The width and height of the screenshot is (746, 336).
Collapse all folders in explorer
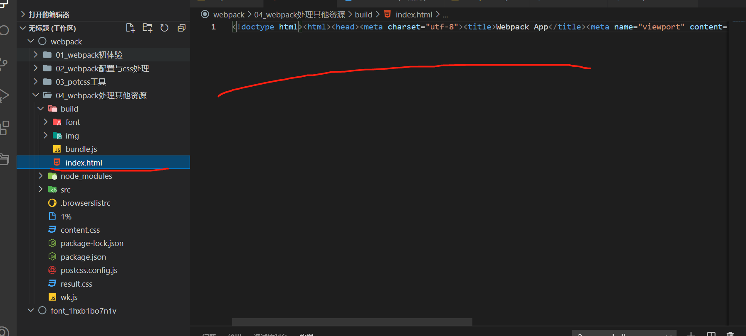(181, 28)
